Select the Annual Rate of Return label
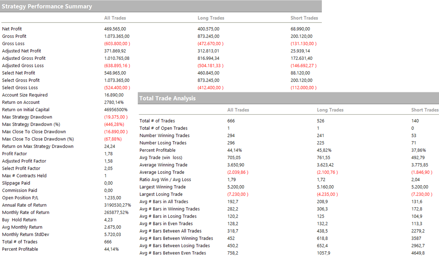The width and height of the screenshot is (439, 258). pyautogui.click(x=24, y=205)
